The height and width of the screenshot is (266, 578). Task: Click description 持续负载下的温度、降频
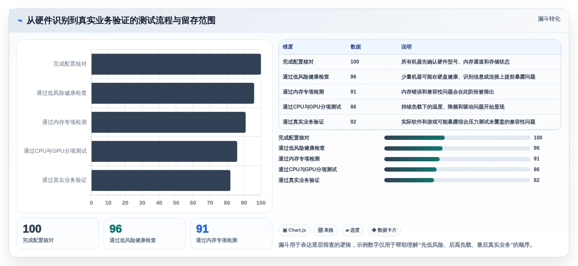point(453,107)
